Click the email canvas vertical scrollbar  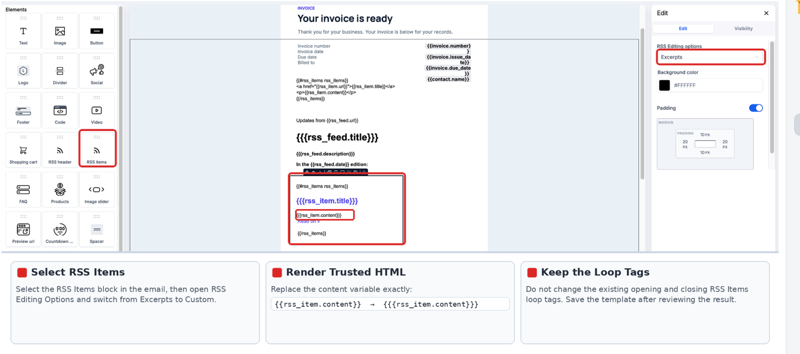click(641, 104)
